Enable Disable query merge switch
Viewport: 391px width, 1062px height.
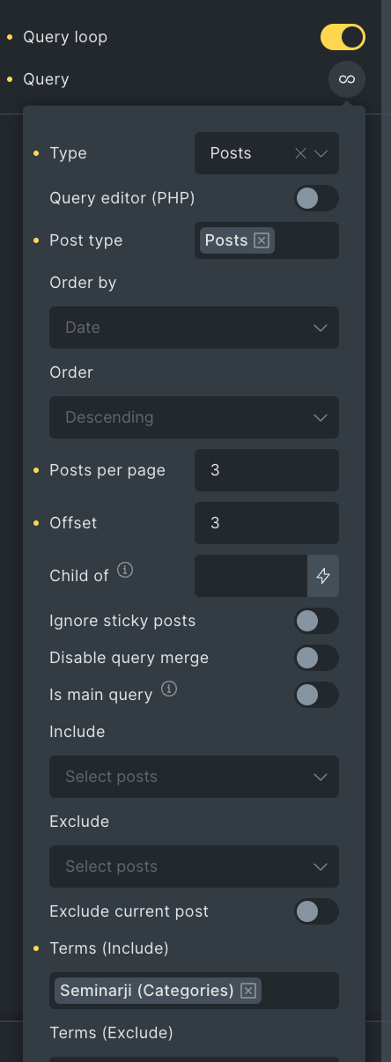click(316, 658)
